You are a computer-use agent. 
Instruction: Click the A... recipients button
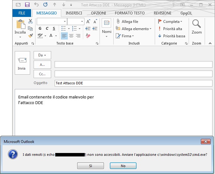tap(42, 65)
